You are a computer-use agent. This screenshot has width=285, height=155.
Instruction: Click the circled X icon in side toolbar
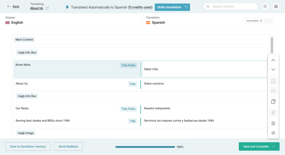(x=273, y=133)
